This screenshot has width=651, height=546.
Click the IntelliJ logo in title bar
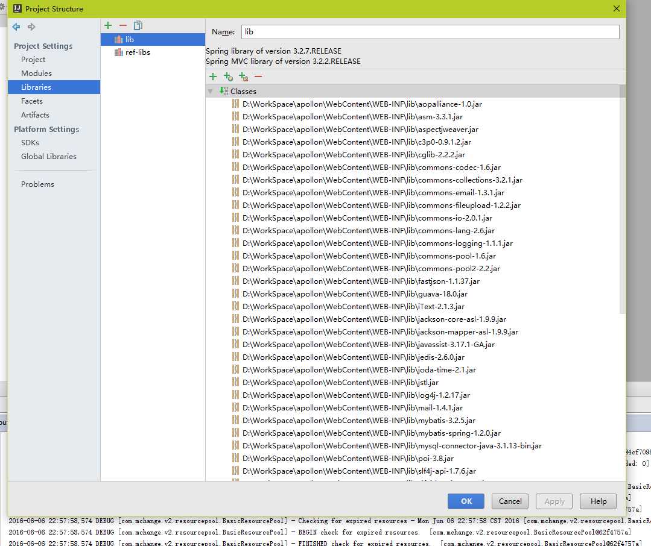point(17,8)
